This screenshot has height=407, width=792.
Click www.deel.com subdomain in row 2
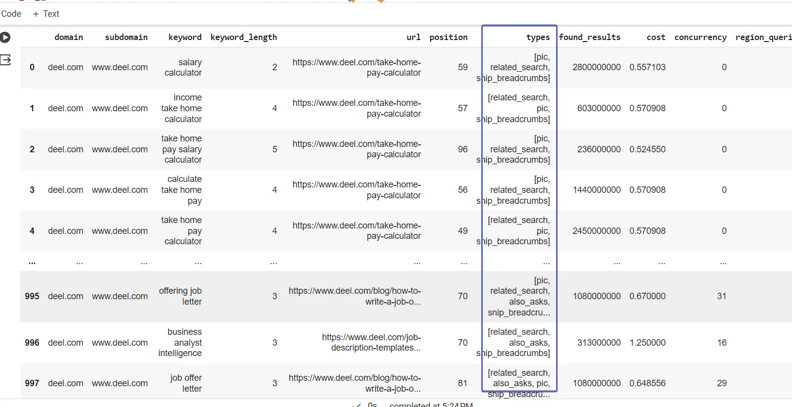(x=120, y=149)
